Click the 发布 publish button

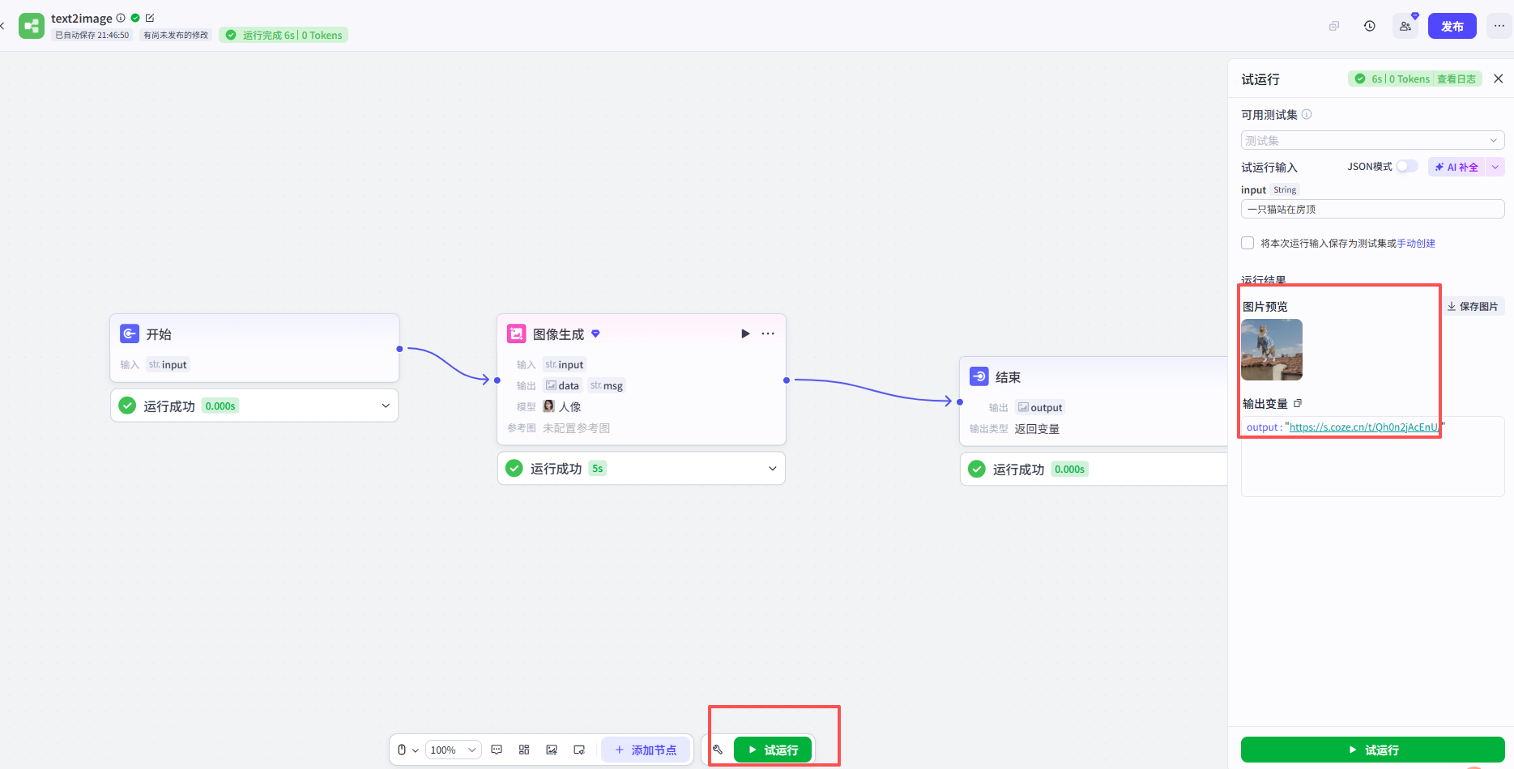coord(1452,26)
